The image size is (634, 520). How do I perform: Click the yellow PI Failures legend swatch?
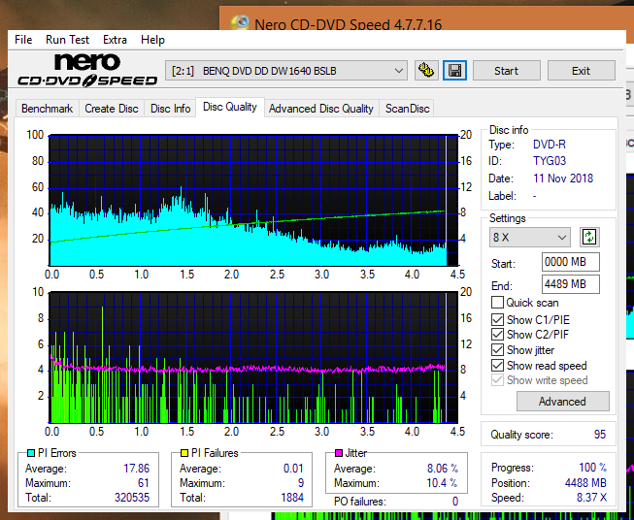pos(184,453)
